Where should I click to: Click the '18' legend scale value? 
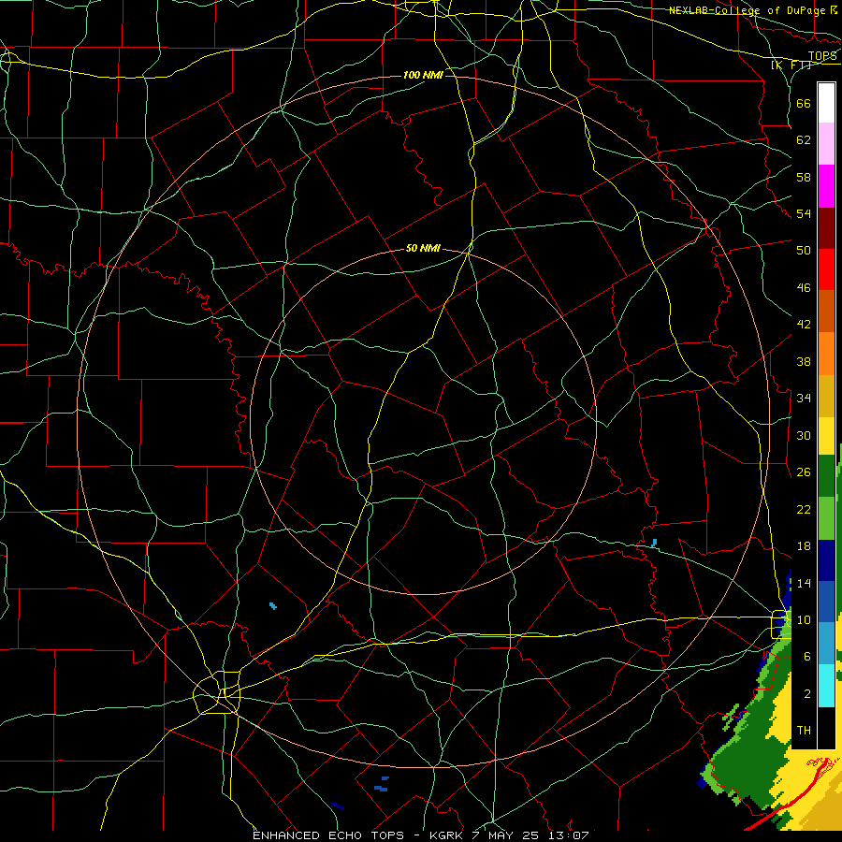click(x=804, y=546)
